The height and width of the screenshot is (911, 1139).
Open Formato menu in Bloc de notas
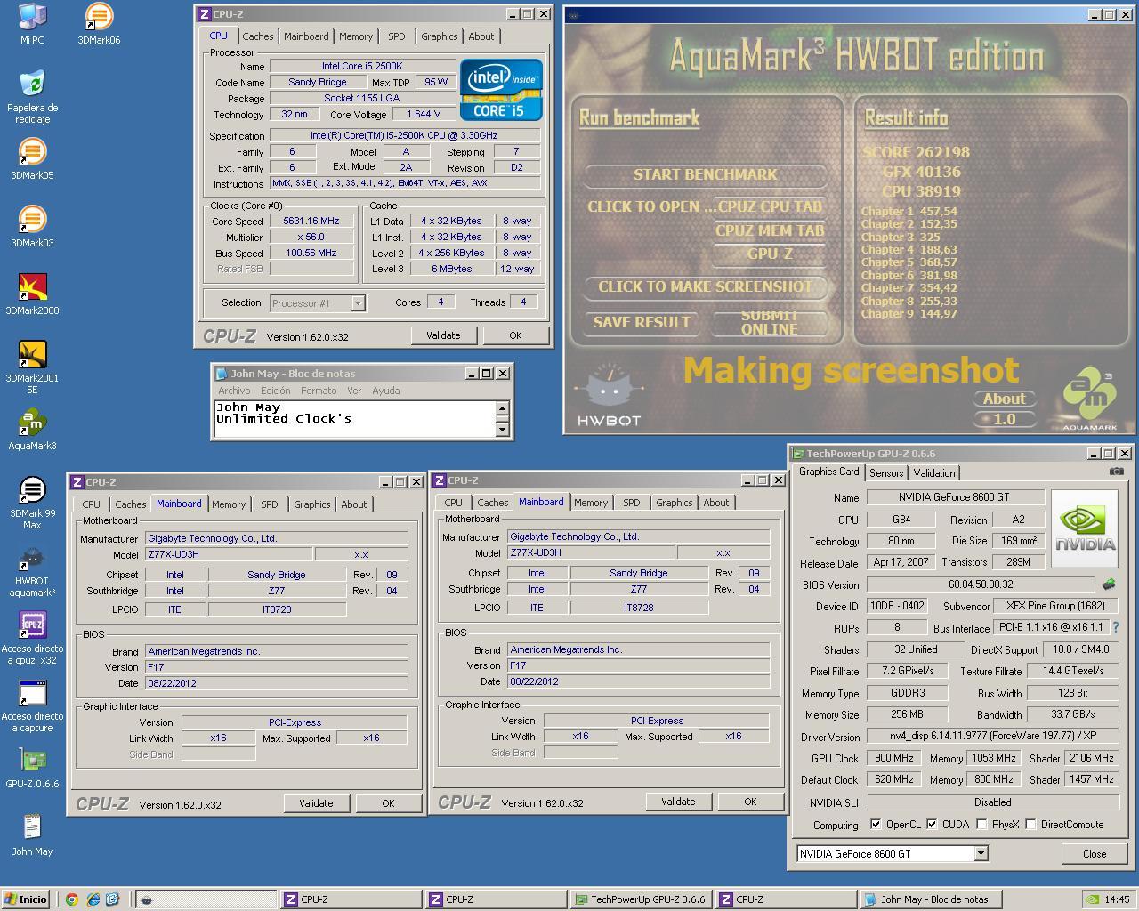tap(319, 391)
